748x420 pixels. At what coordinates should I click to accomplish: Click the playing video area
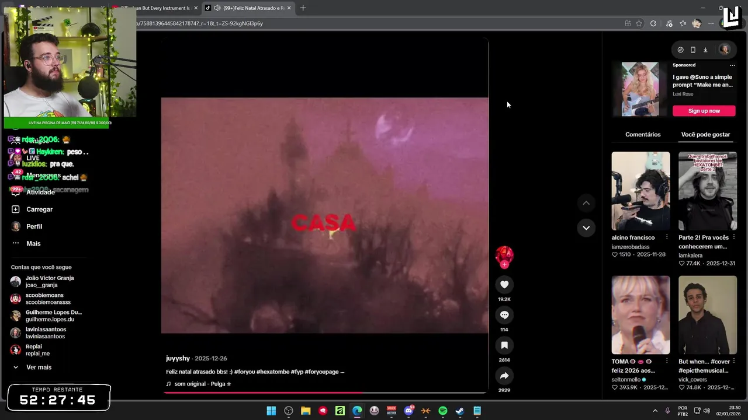[x=325, y=215]
